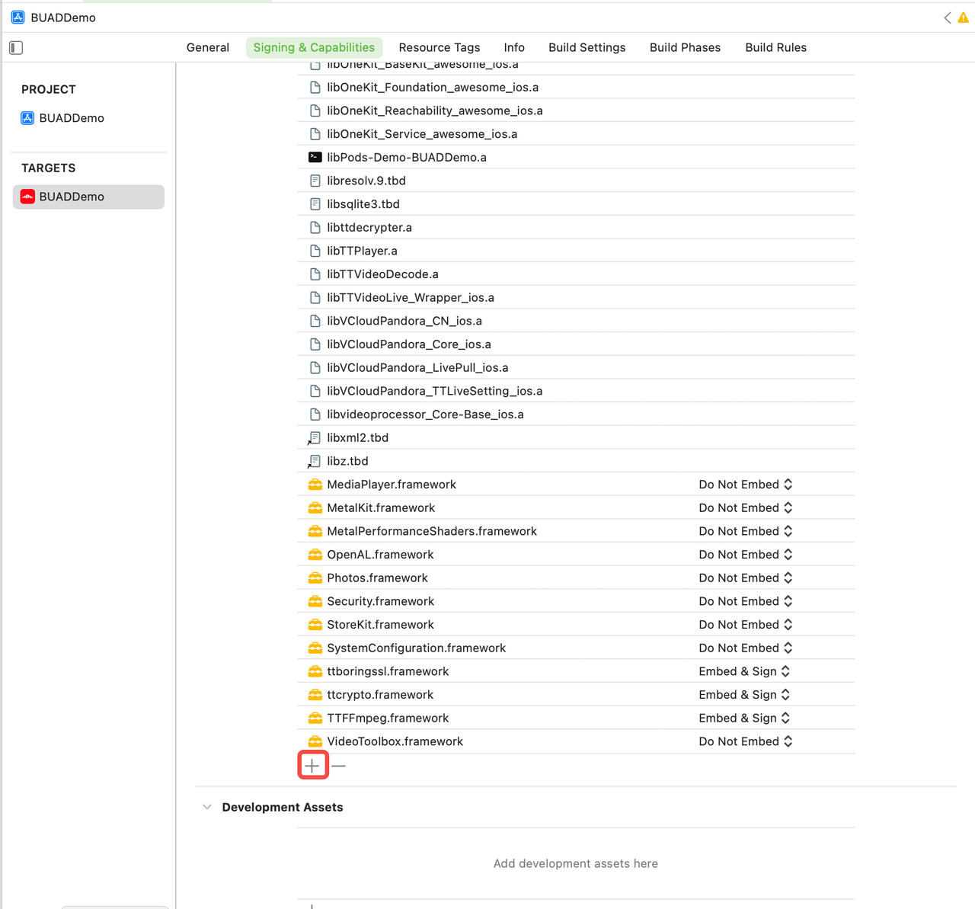Click the blue BUADDemo project icon in sidebar
Viewport: 975px width, 909px height.
click(27, 118)
